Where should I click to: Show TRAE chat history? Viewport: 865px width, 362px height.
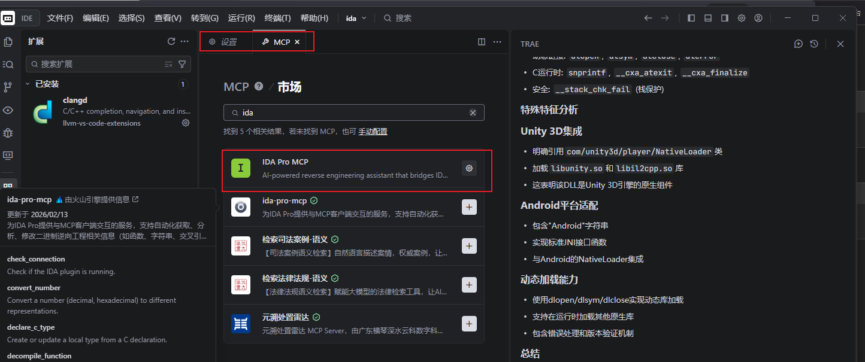pos(814,44)
